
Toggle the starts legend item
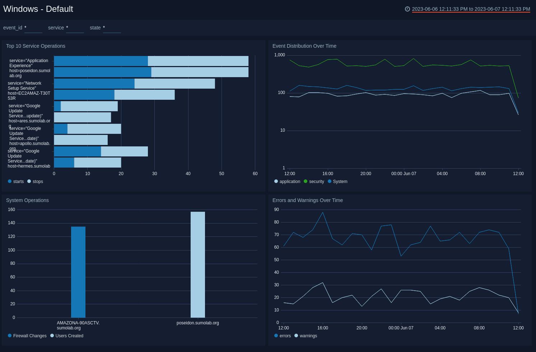[16, 182]
